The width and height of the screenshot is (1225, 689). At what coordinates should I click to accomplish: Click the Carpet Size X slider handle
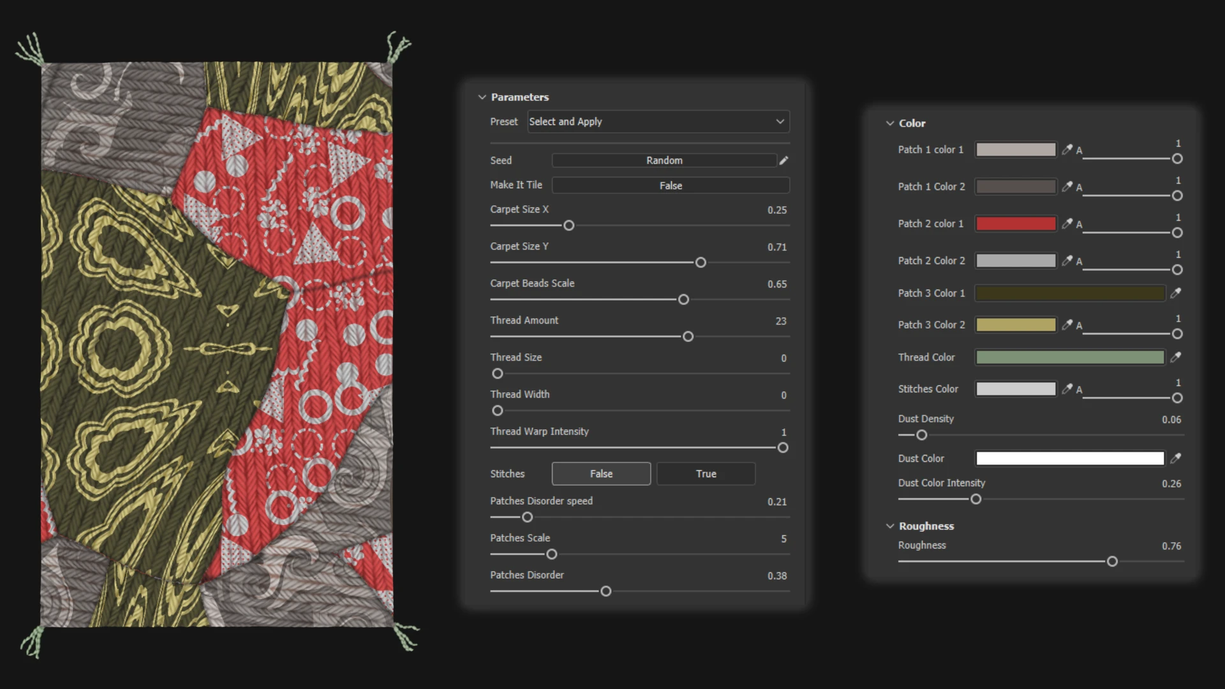coord(568,225)
